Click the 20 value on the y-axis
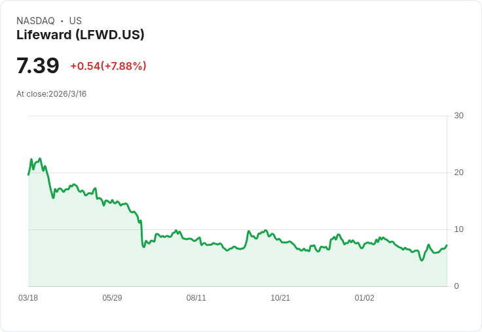The height and width of the screenshot is (332, 482). click(458, 173)
